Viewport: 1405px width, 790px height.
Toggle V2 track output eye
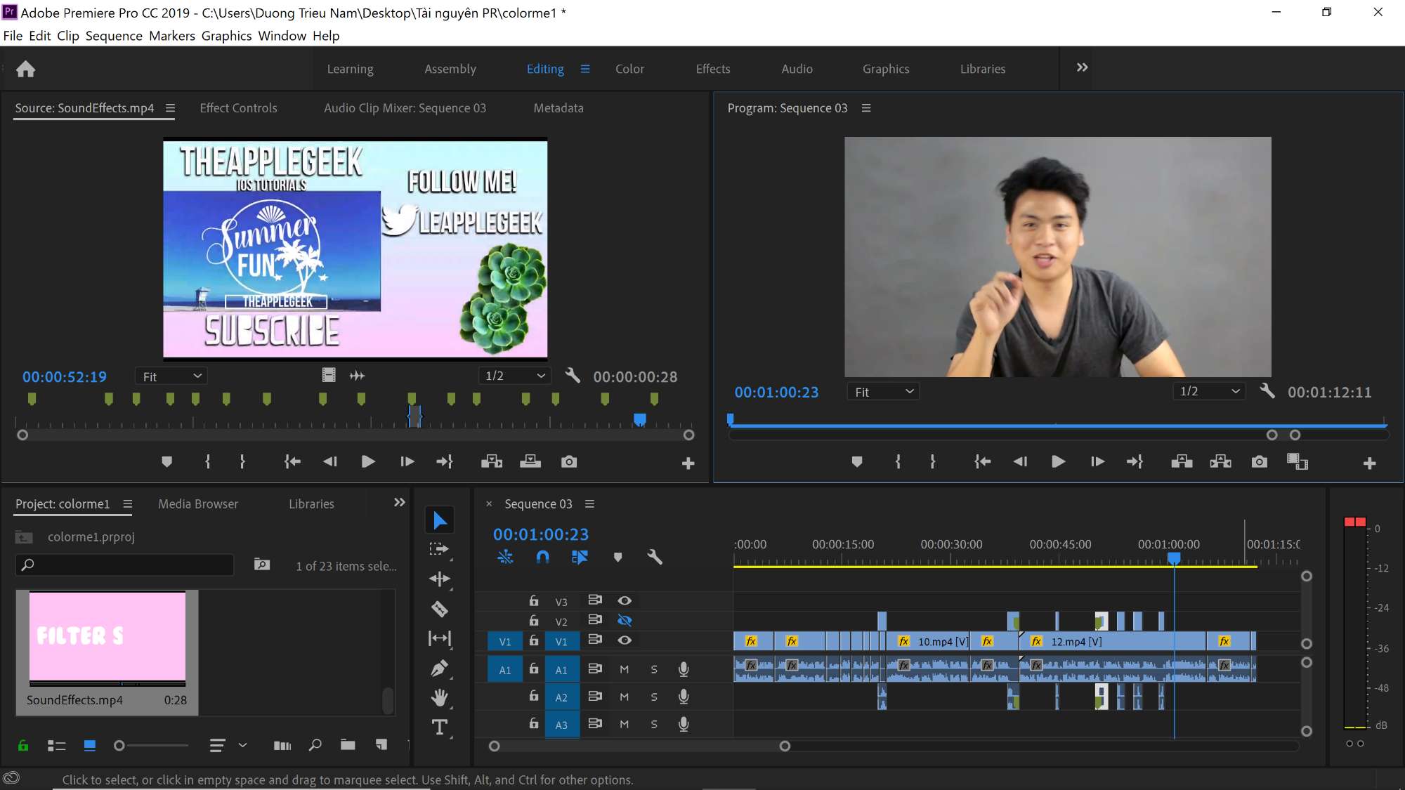[625, 620]
